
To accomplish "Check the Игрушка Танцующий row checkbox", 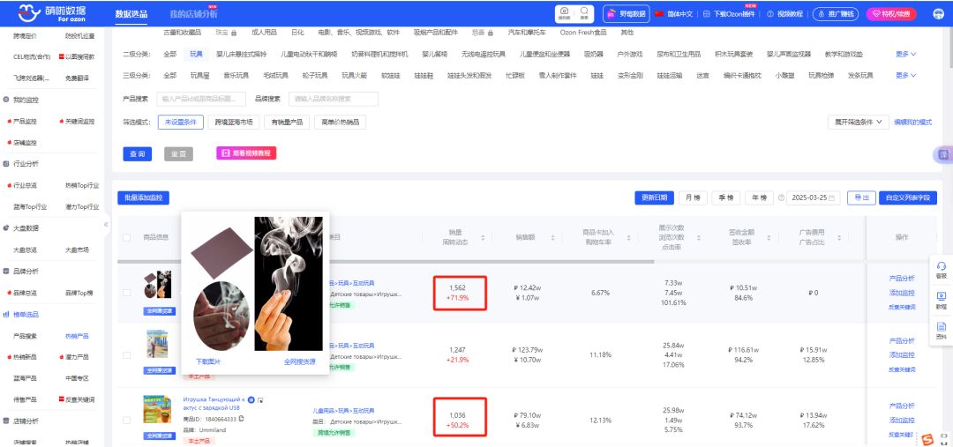I will 126,420.
